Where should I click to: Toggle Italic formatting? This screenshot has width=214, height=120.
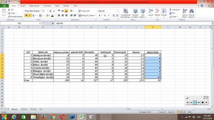(30, 16)
